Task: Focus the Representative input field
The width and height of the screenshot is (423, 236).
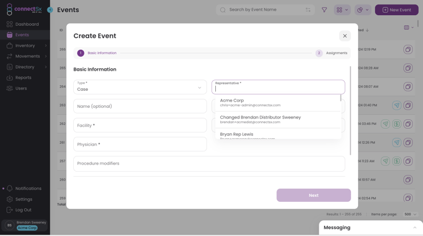Action: 278,87
